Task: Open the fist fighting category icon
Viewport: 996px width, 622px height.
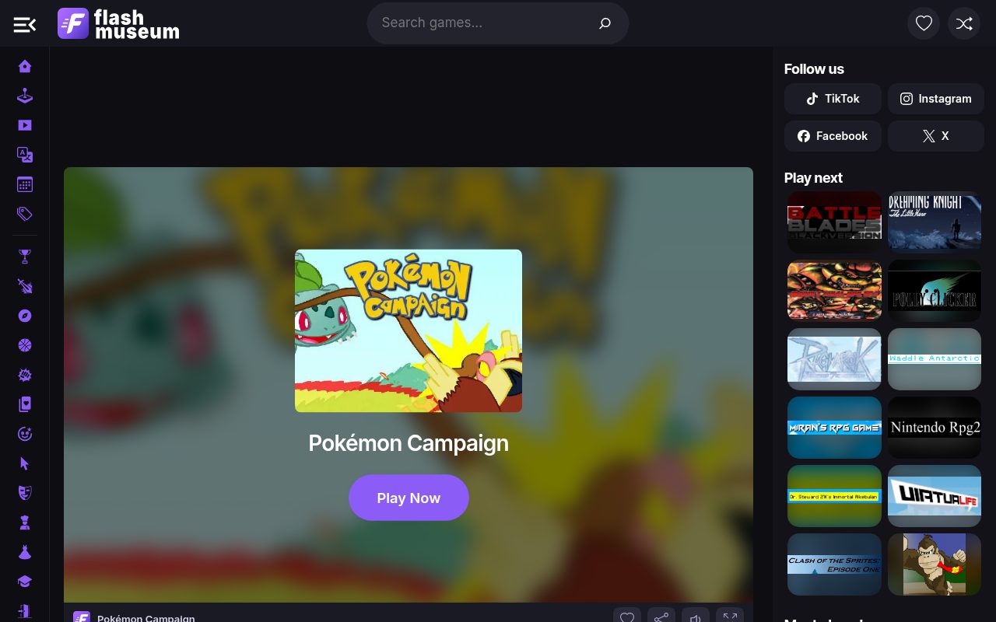Action: pyautogui.click(x=25, y=375)
